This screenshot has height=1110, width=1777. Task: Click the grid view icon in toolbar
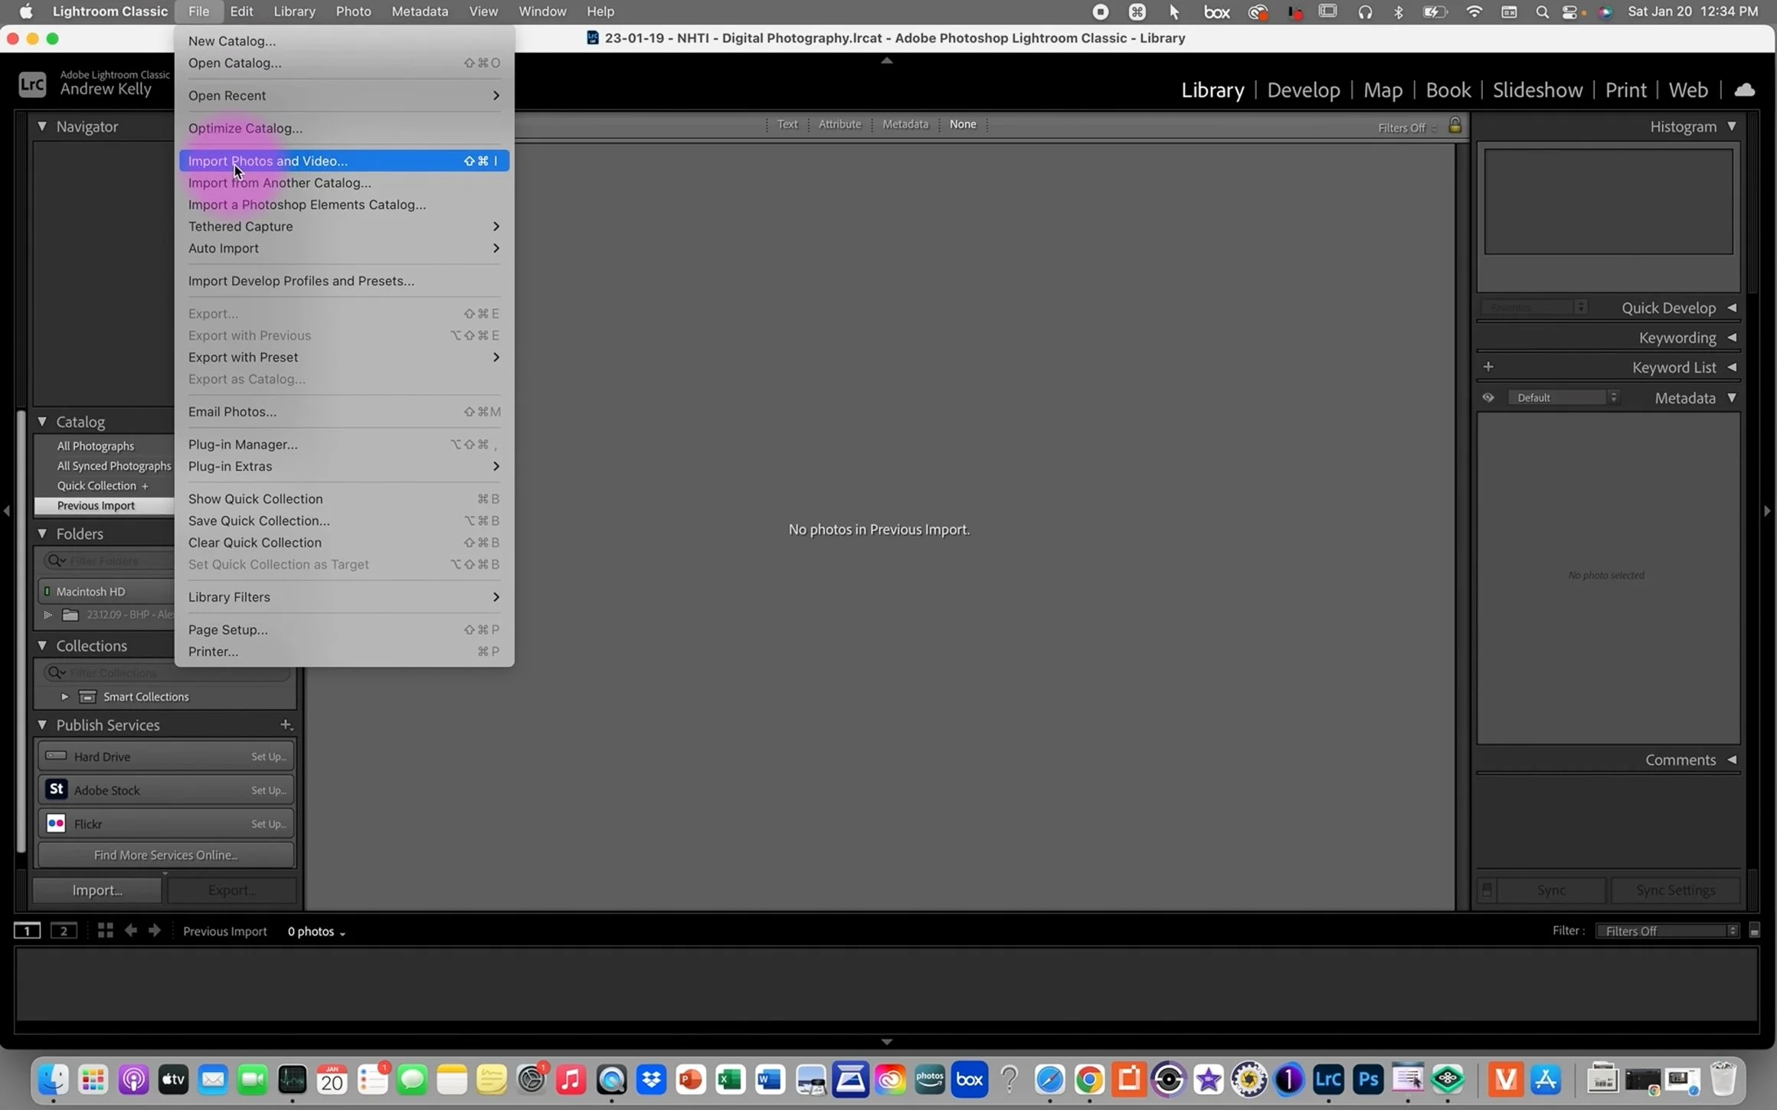tap(105, 930)
